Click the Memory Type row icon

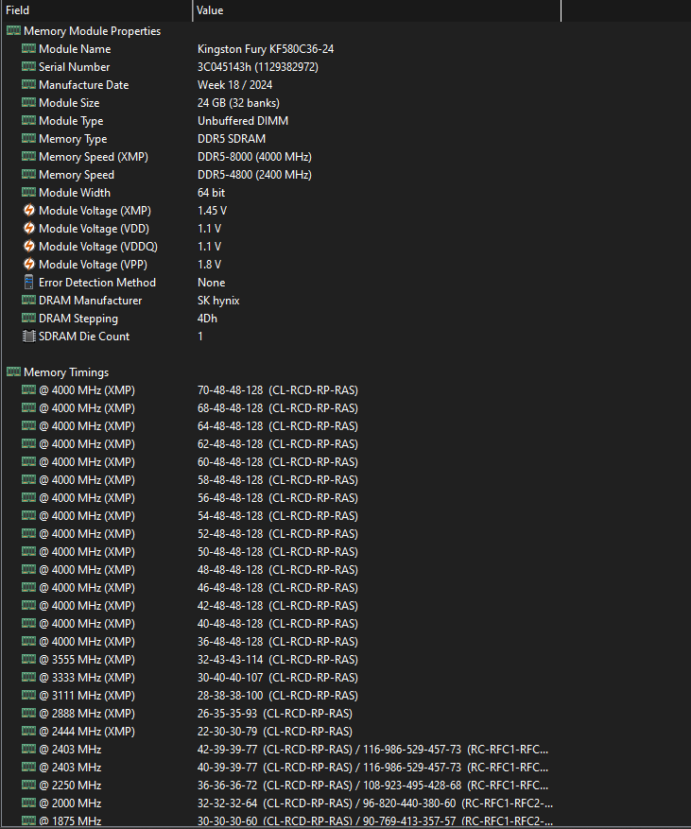point(28,139)
